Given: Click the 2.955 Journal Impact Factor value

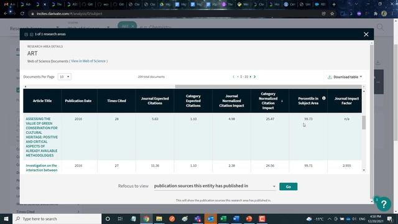Looking at the screenshot, I should [346, 166].
